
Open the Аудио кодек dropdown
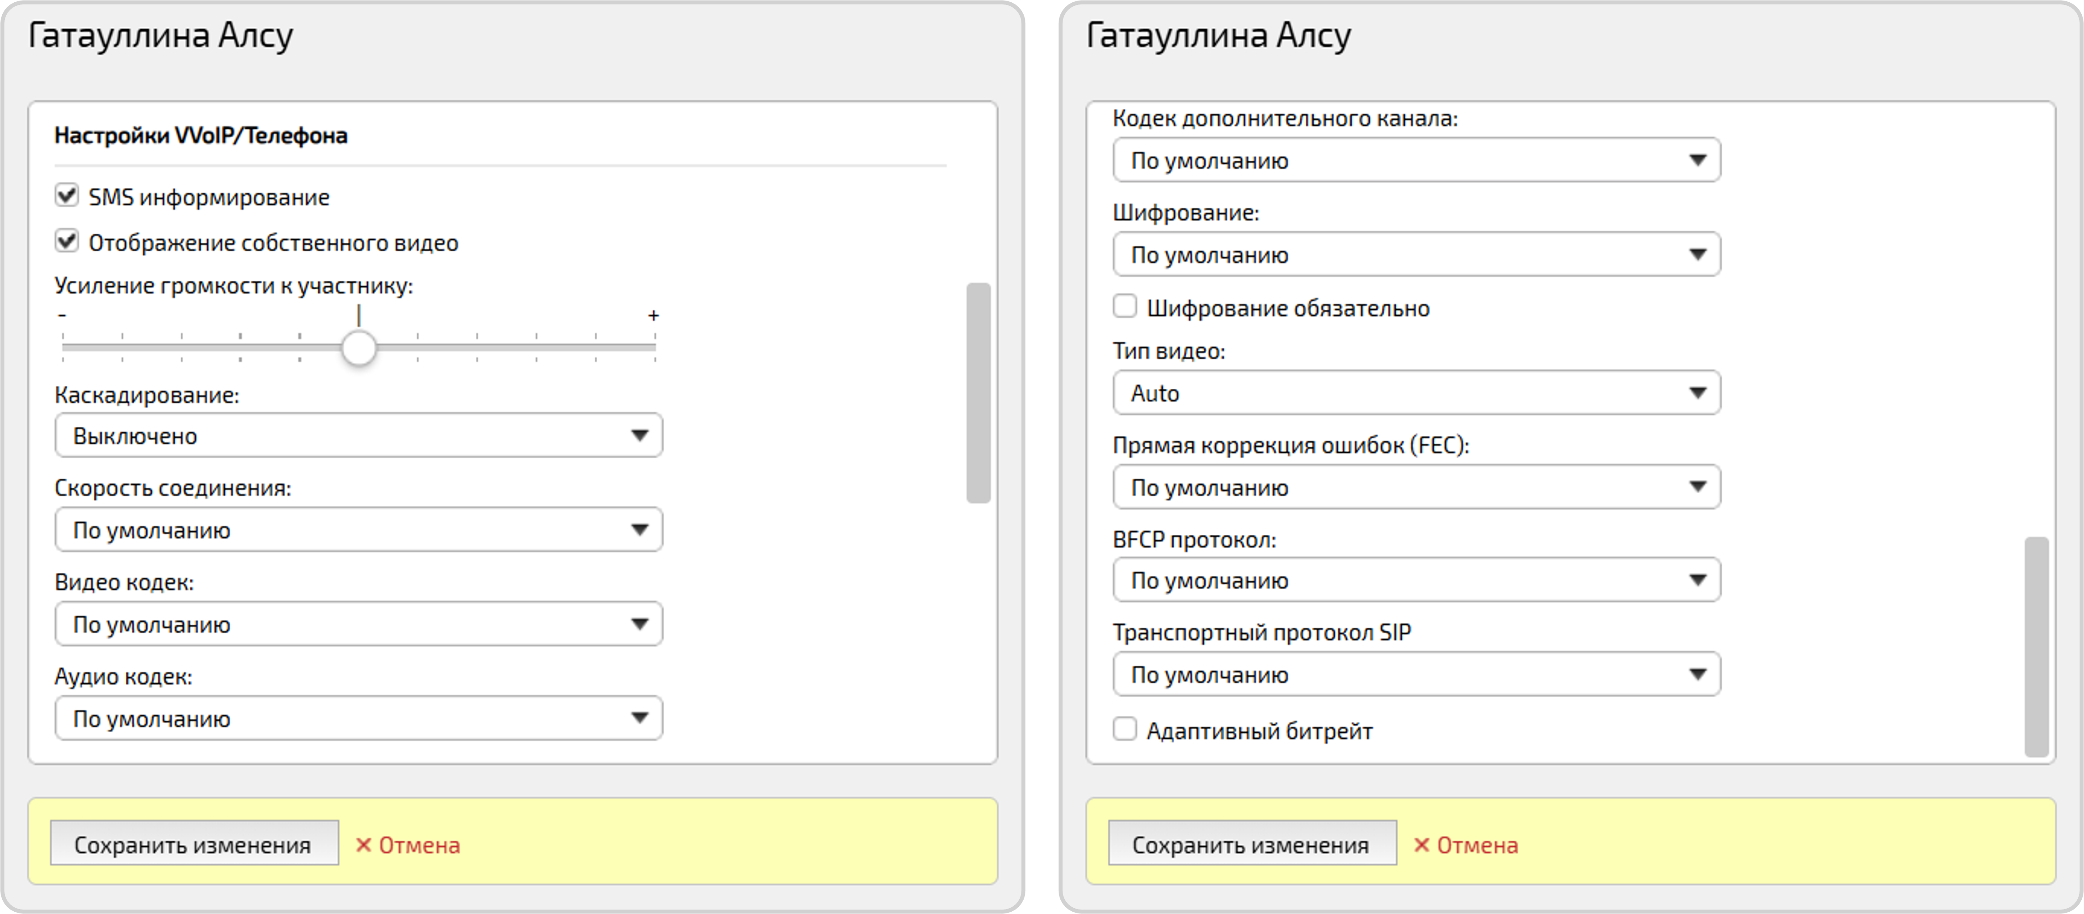click(x=358, y=718)
